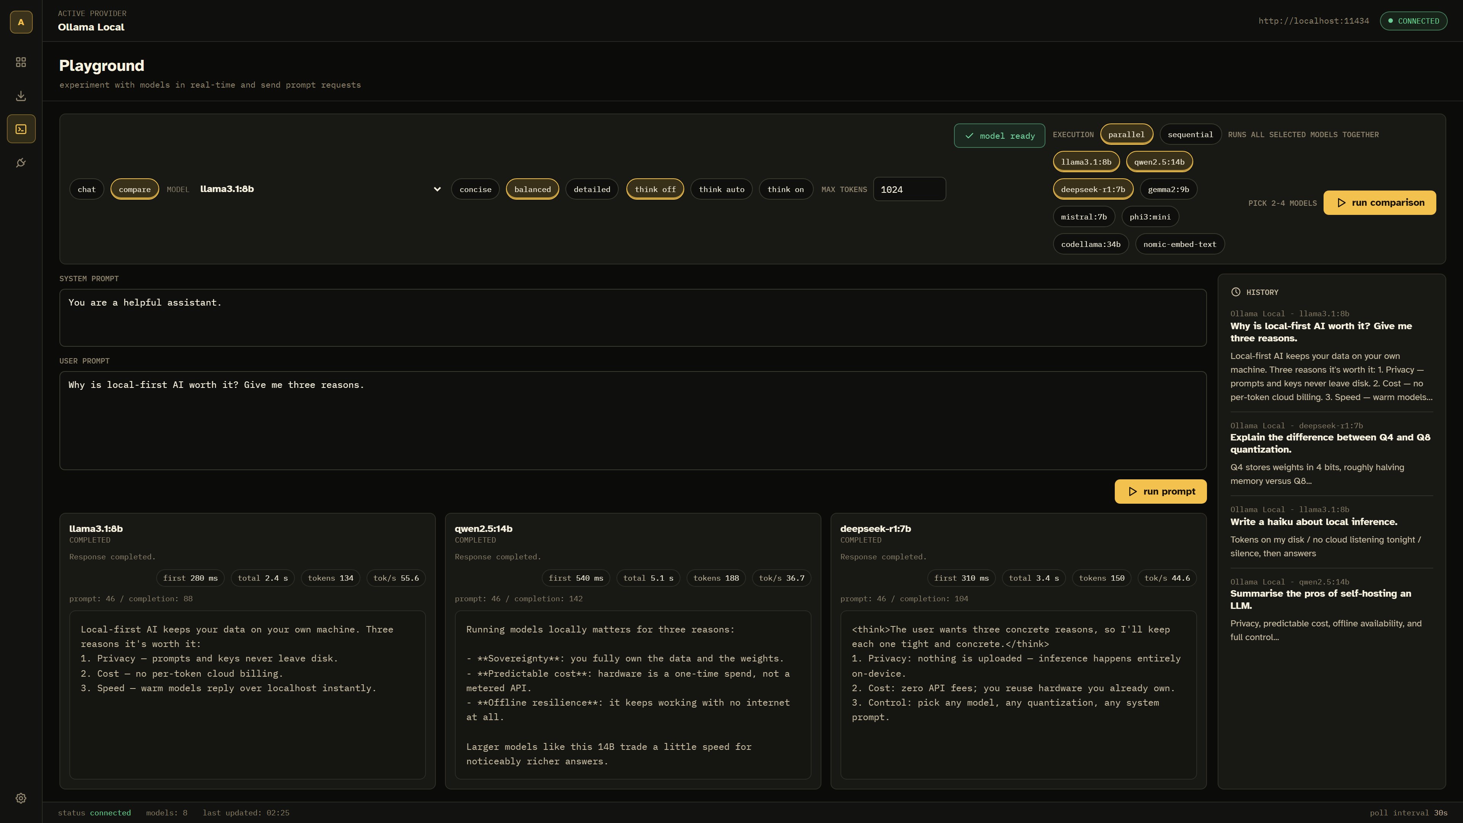Click "first 280 ms" chip on llama3.1:8b card
The width and height of the screenshot is (1463, 823).
coord(190,578)
